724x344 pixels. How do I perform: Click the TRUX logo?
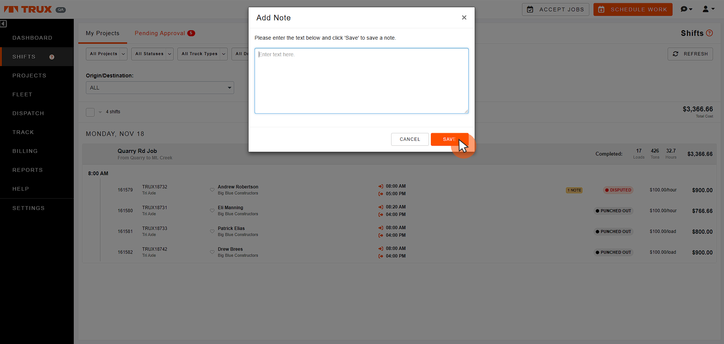pos(28,9)
